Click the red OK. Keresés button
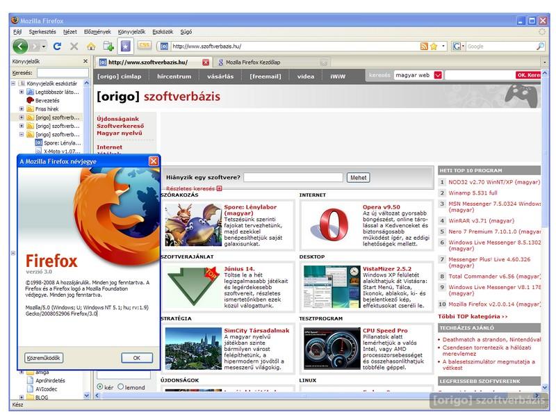Screen dimensions: 556x417 point(528,75)
